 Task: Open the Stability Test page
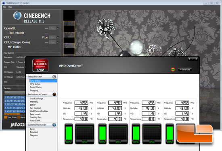click(36, 117)
